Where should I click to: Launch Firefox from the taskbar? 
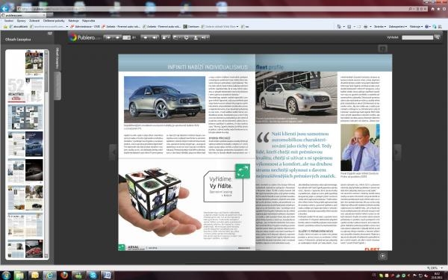click(64, 275)
